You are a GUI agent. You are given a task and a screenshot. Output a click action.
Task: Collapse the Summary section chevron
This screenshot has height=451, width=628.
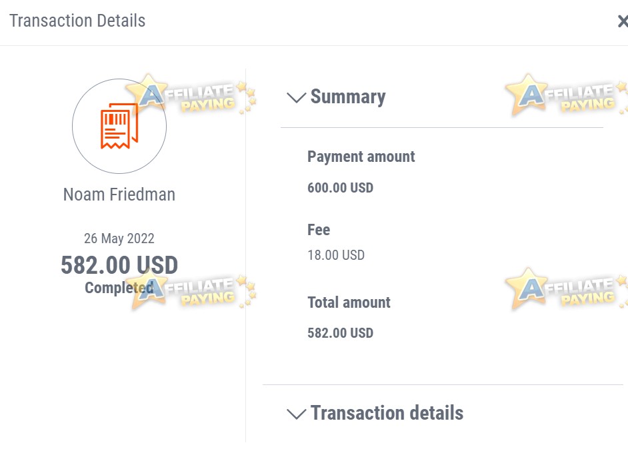coord(297,97)
